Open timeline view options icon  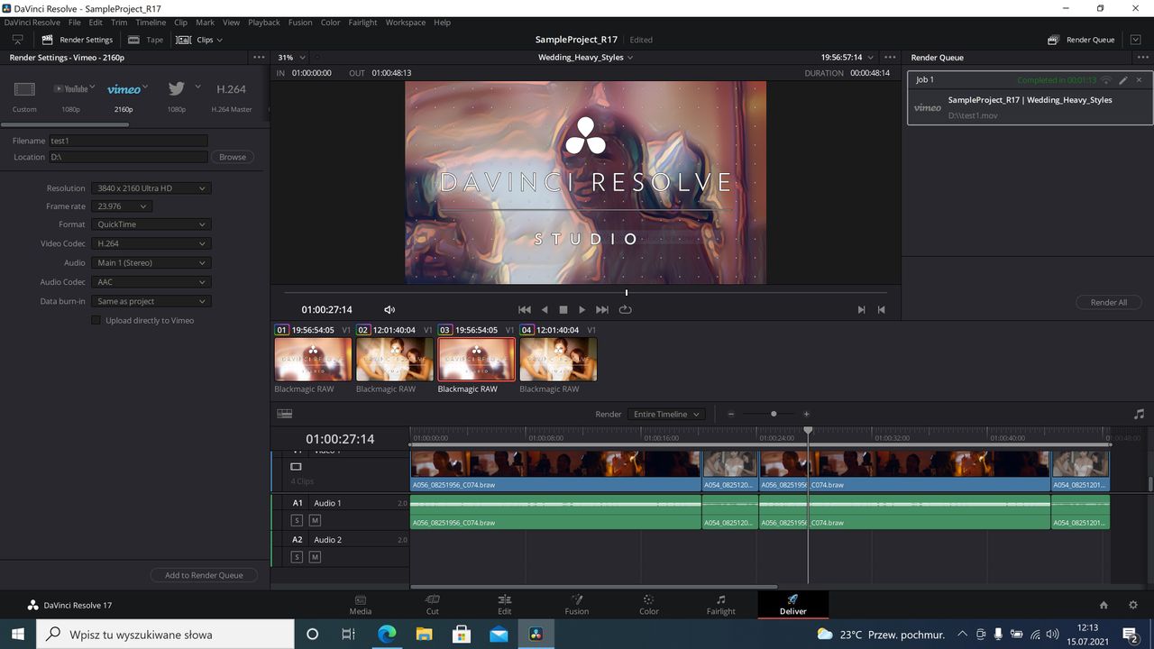pyautogui.click(x=285, y=414)
